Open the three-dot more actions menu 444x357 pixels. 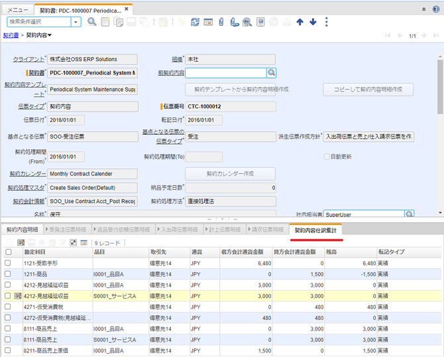point(327,22)
